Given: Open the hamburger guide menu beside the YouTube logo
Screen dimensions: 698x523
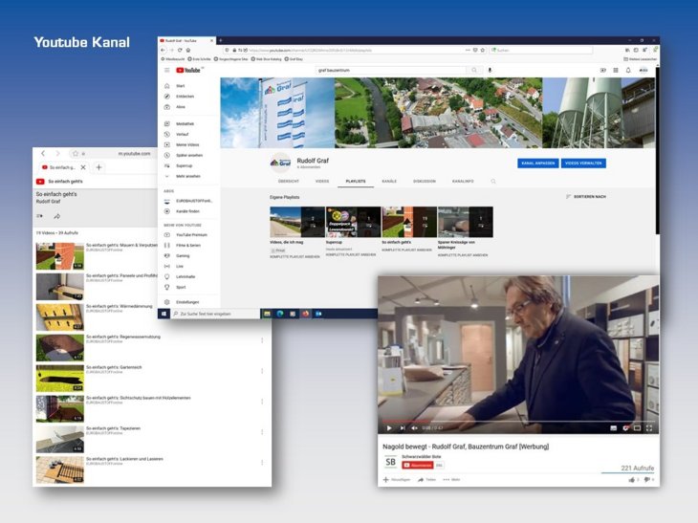Looking at the screenshot, I should pyautogui.click(x=166, y=70).
